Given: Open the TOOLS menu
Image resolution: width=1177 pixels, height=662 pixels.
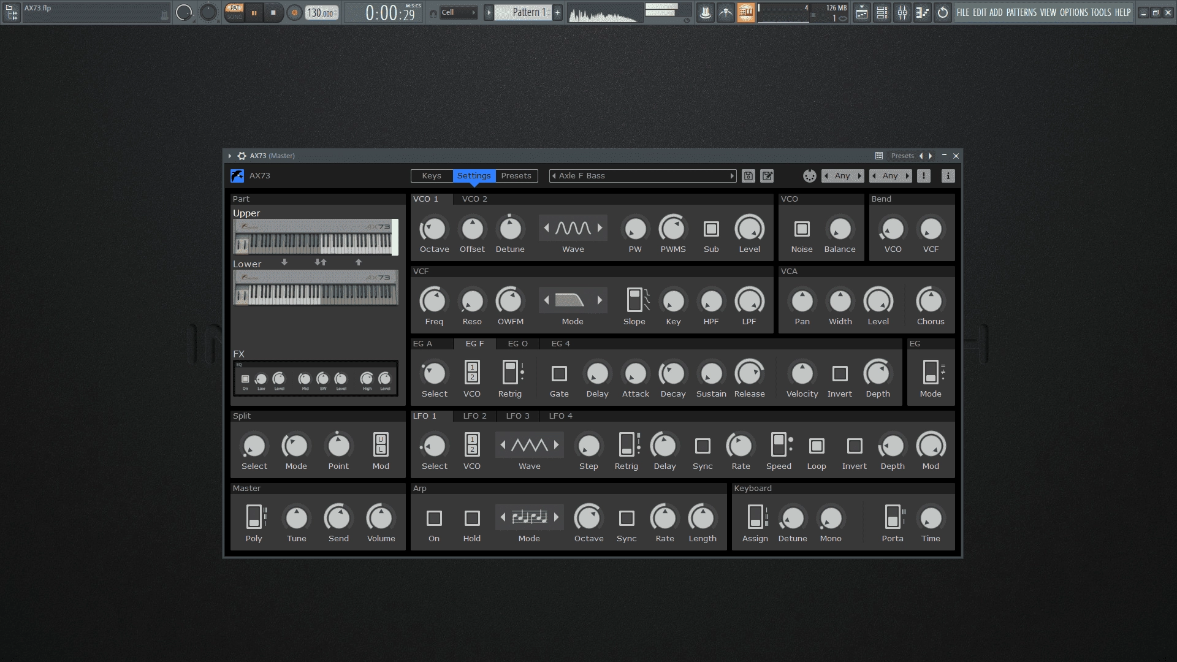Looking at the screenshot, I should tap(1101, 12).
